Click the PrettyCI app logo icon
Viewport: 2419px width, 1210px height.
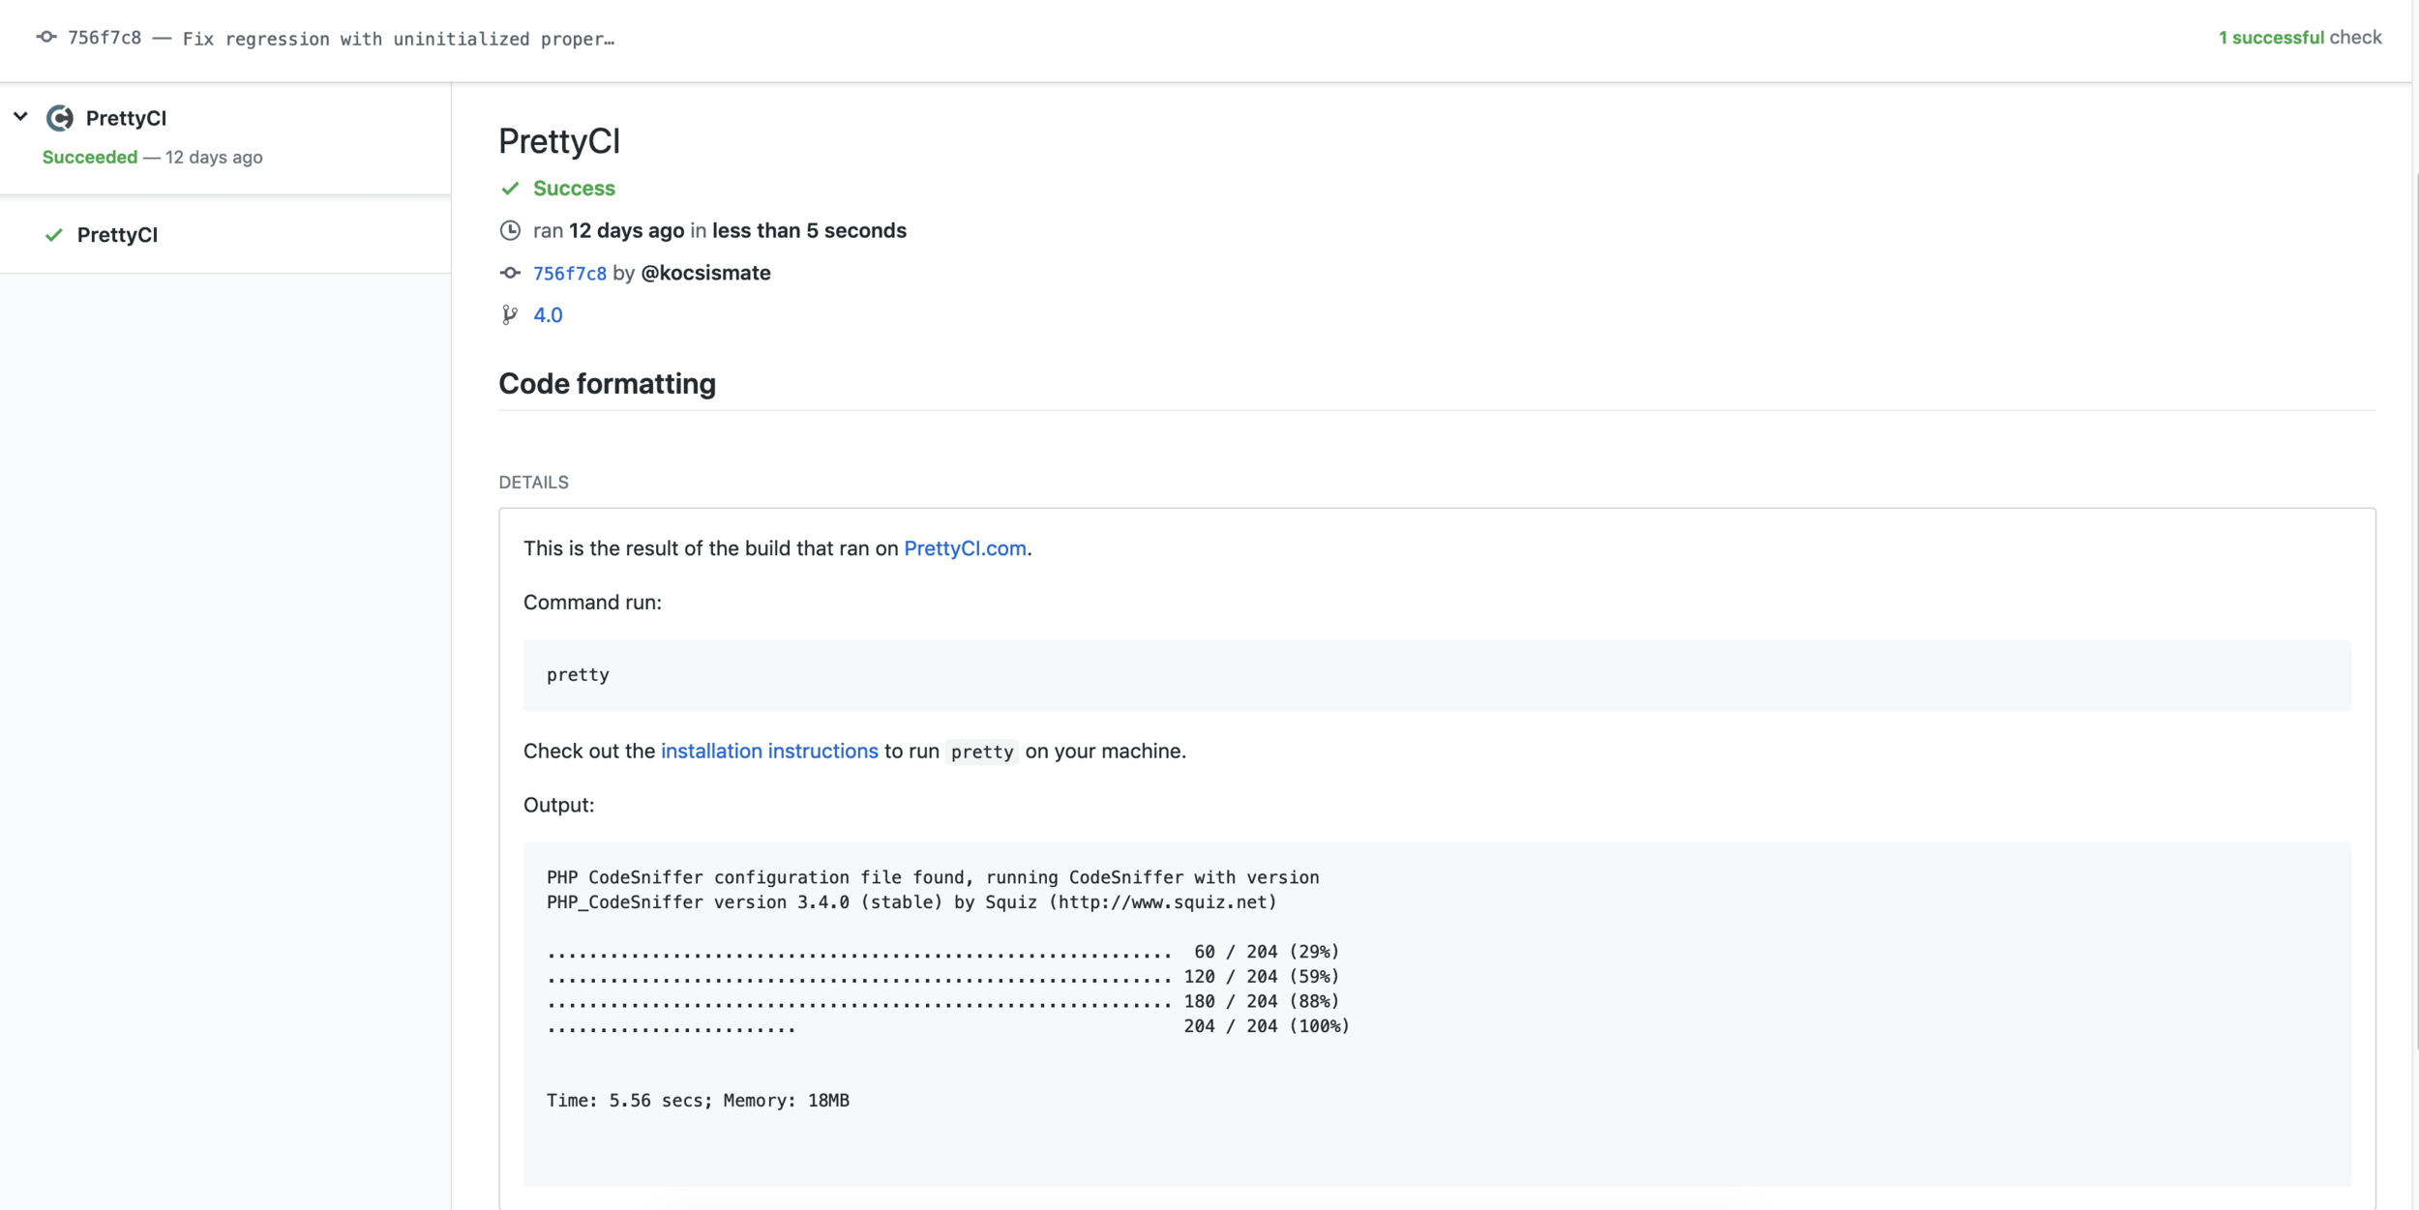60,118
